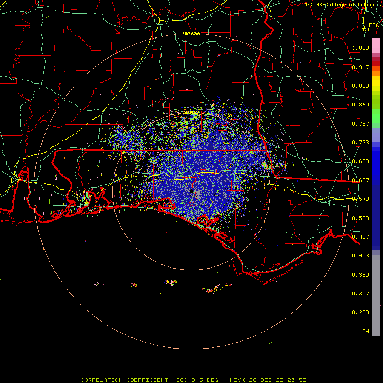The image size is (383, 383).
Task: Click the 0.947 color scale value
Action: coord(360,67)
